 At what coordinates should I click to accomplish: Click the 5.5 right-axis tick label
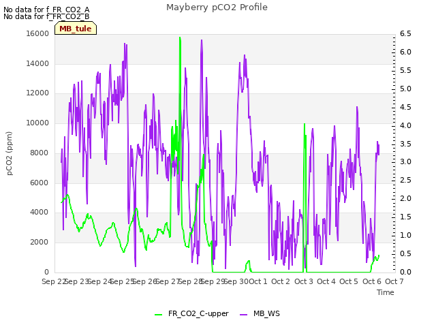(405, 70)
